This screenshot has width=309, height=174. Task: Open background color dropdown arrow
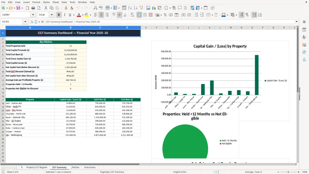[90, 15]
